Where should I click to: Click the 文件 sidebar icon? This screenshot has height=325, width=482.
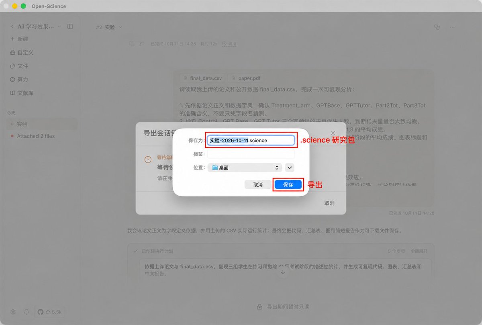coord(12,66)
